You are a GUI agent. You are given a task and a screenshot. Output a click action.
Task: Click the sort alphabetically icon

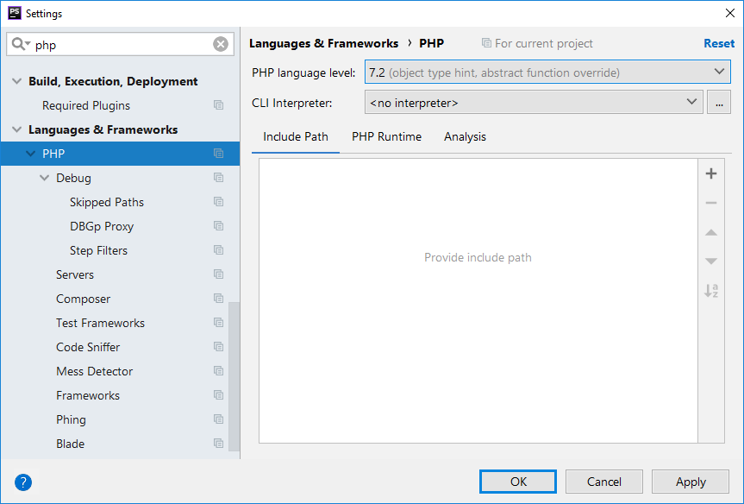click(711, 291)
